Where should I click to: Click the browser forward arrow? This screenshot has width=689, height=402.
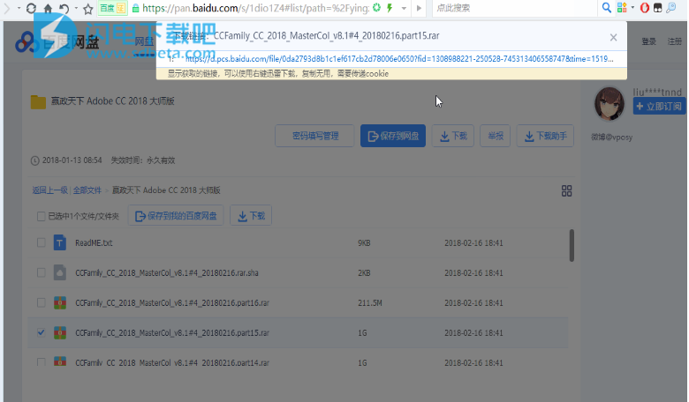6,8
